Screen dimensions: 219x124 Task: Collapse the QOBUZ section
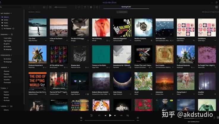(8, 68)
